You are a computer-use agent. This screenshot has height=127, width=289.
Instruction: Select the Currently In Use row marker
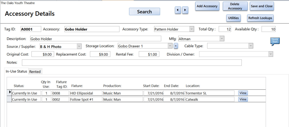[x=9, y=93]
